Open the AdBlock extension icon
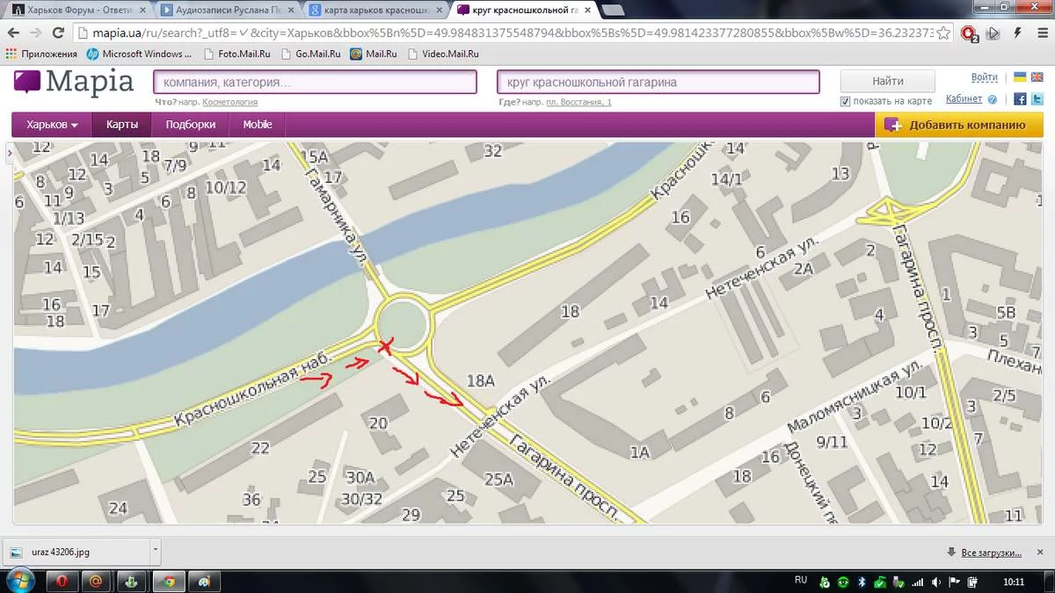 [969, 33]
